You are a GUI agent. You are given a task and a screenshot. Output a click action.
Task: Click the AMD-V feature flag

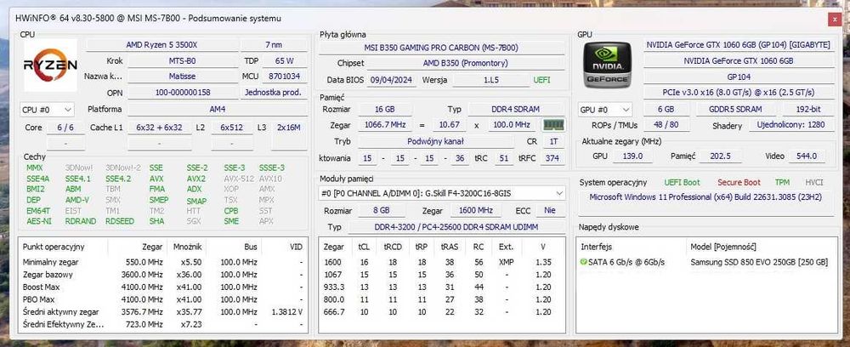tap(77, 200)
